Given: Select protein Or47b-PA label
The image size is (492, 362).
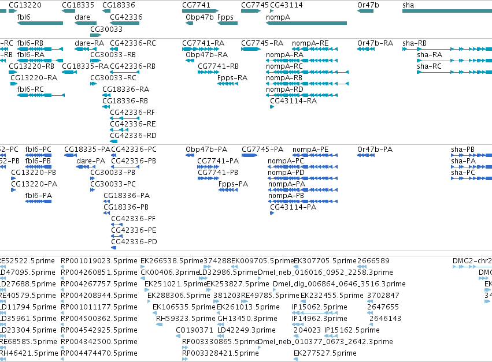Looking at the screenshot, I should pyautogui.click(x=375, y=150).
